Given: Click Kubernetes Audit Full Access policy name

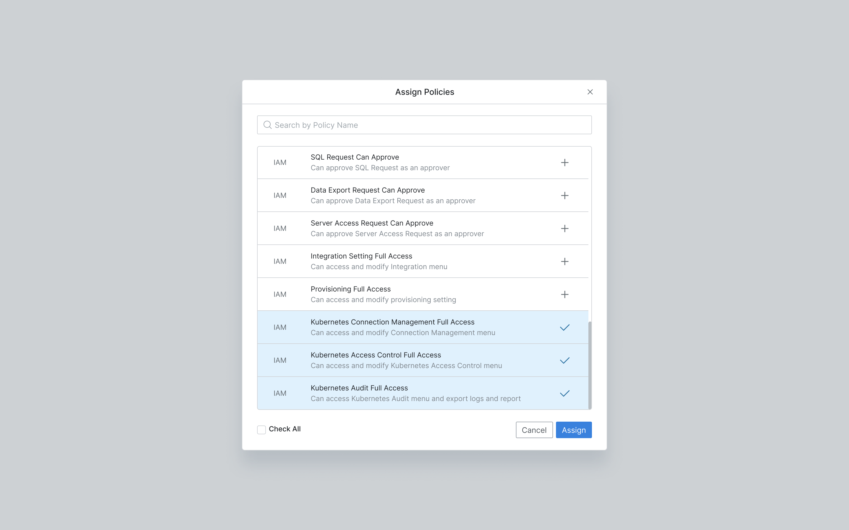Looking at the screenshot, I should tap(359, 388).
